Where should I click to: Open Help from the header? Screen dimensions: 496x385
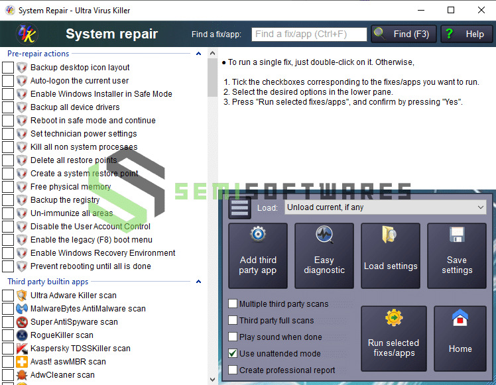[x=467, y=34]
